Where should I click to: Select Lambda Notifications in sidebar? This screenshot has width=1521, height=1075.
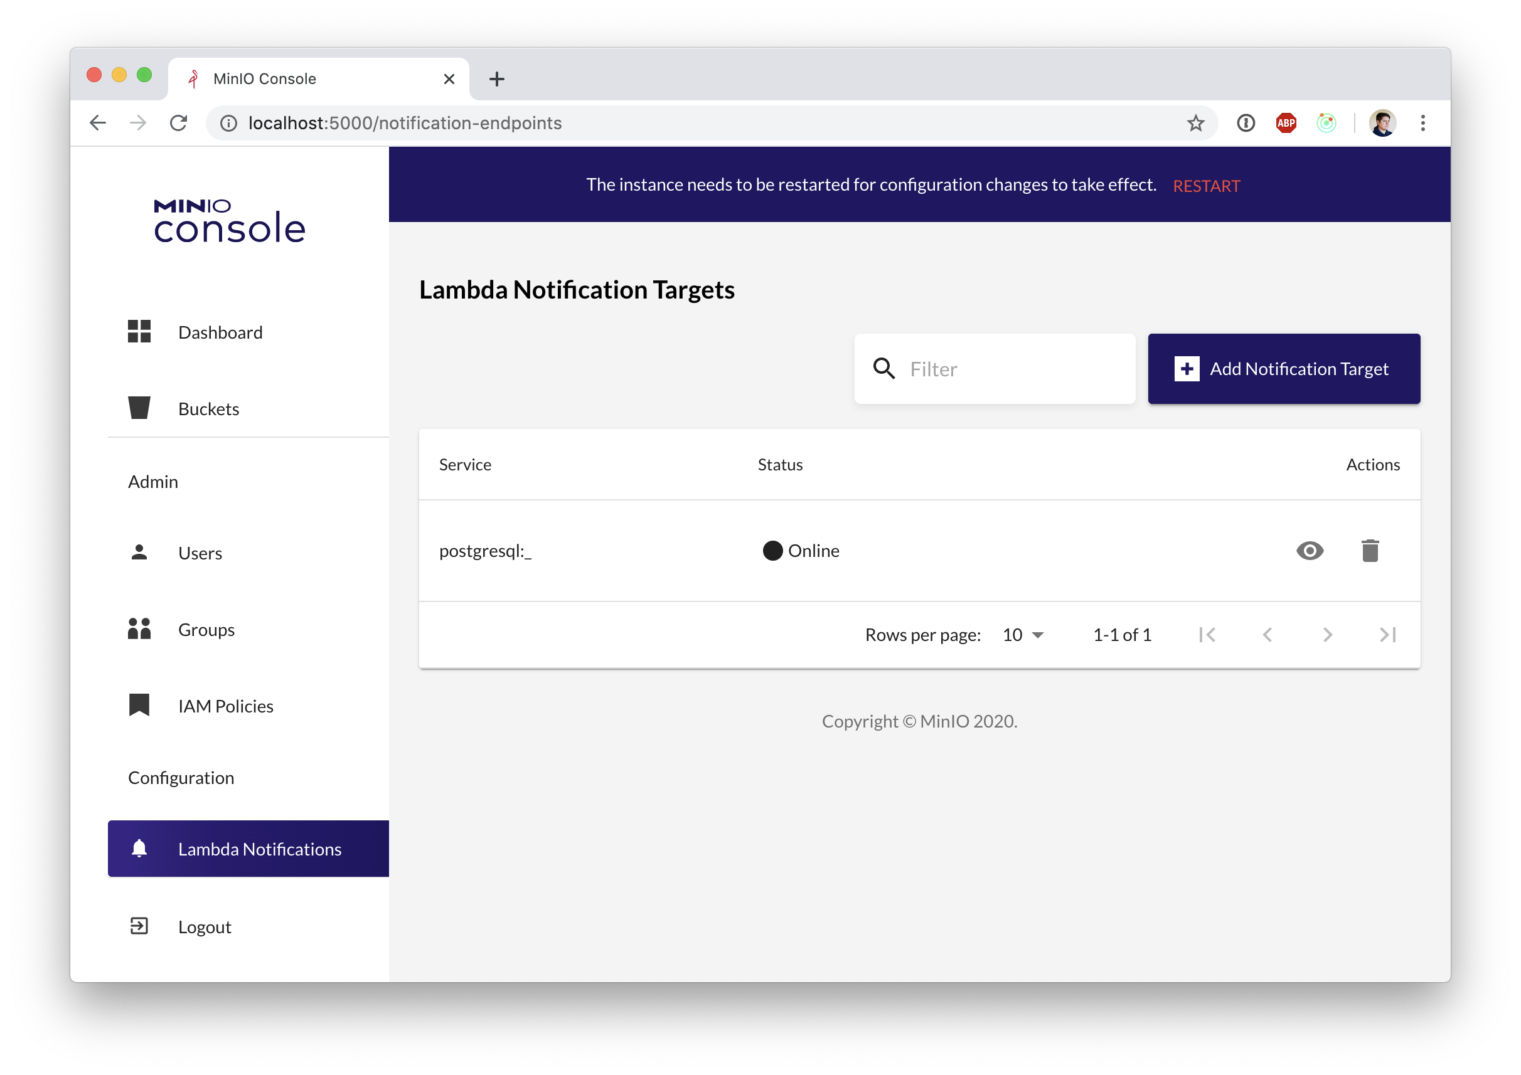(248, 849)
